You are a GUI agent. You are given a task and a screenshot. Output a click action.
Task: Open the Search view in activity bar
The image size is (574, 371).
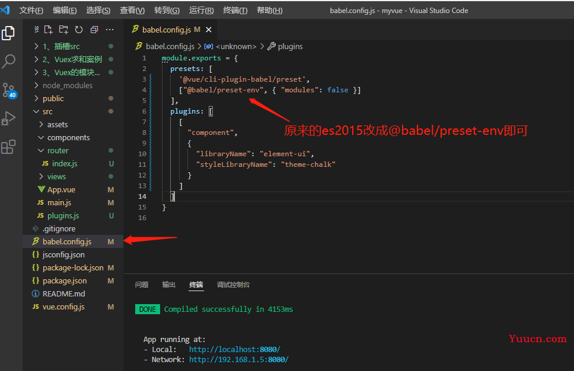(x=8, y=61)
